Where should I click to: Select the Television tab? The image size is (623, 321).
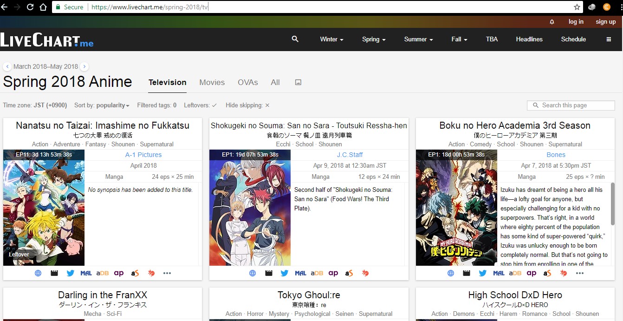(x=167, y=82)
